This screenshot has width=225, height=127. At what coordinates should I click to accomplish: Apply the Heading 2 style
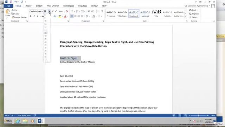pos(145,14)
